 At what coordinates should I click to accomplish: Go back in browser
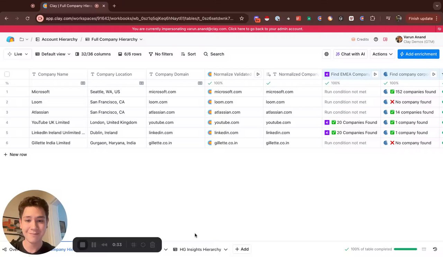pos(7,18)
